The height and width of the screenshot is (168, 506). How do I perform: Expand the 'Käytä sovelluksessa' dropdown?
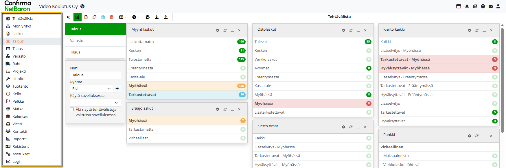(x=95, y=103)
